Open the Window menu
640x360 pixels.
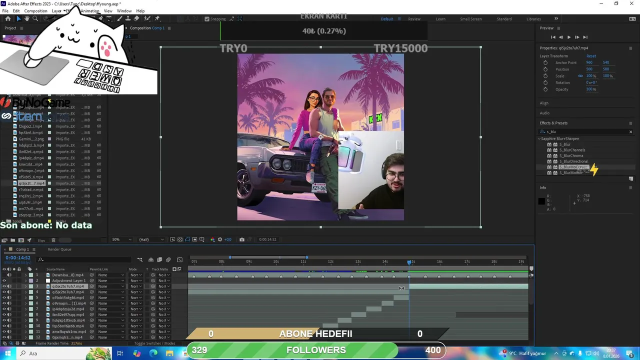[124, 11]
